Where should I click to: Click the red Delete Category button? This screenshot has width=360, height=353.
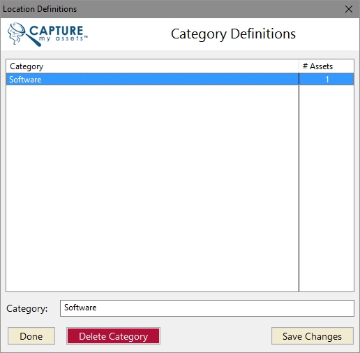[113, 336]
